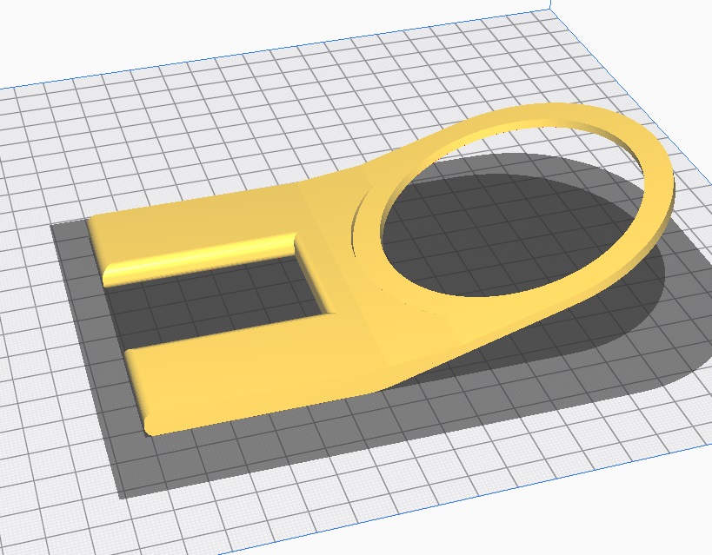712x555 pixels.
Task: Click the shiny rounded edge of upper arm
Action: click(200, 257)
